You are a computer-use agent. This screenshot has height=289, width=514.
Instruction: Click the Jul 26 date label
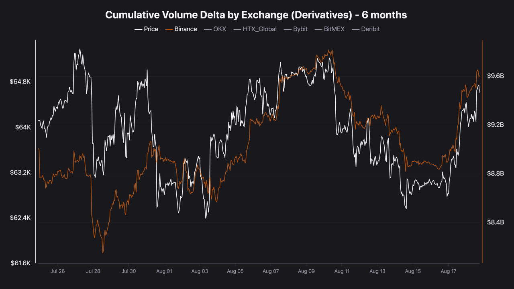click(x=58, y=271)
